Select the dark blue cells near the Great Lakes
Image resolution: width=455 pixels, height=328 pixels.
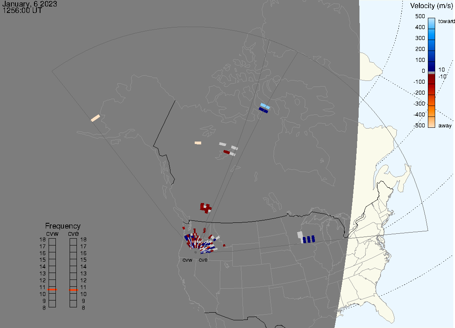[x=308, y=239]
